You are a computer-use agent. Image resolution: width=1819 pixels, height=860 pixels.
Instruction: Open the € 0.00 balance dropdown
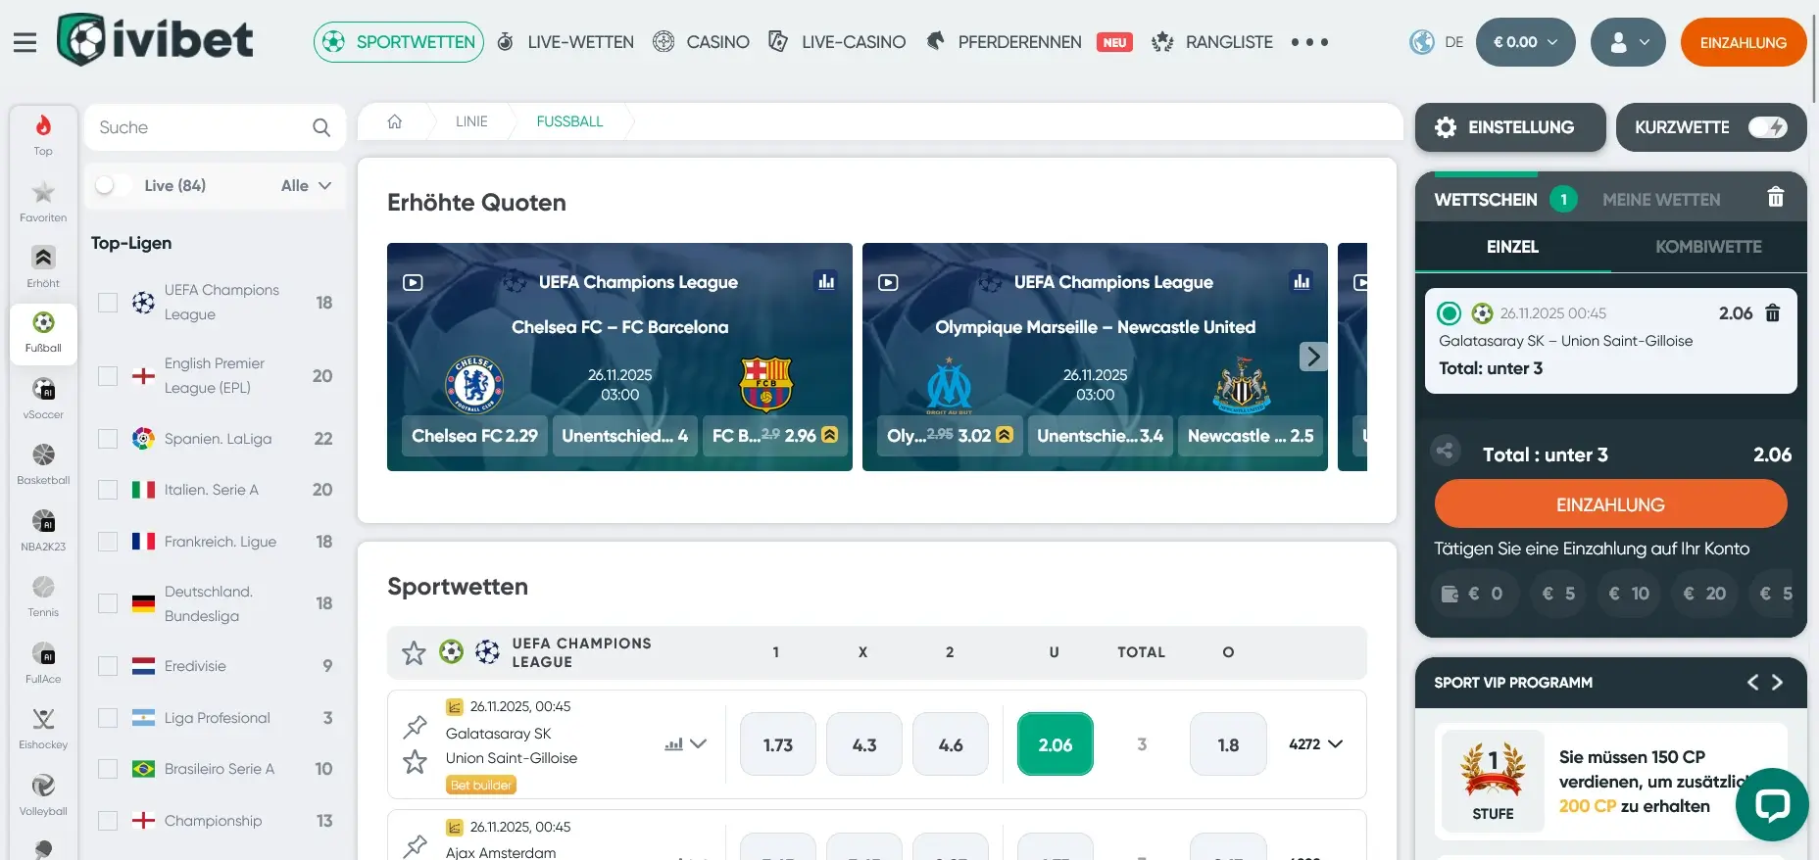point(1525,42)
